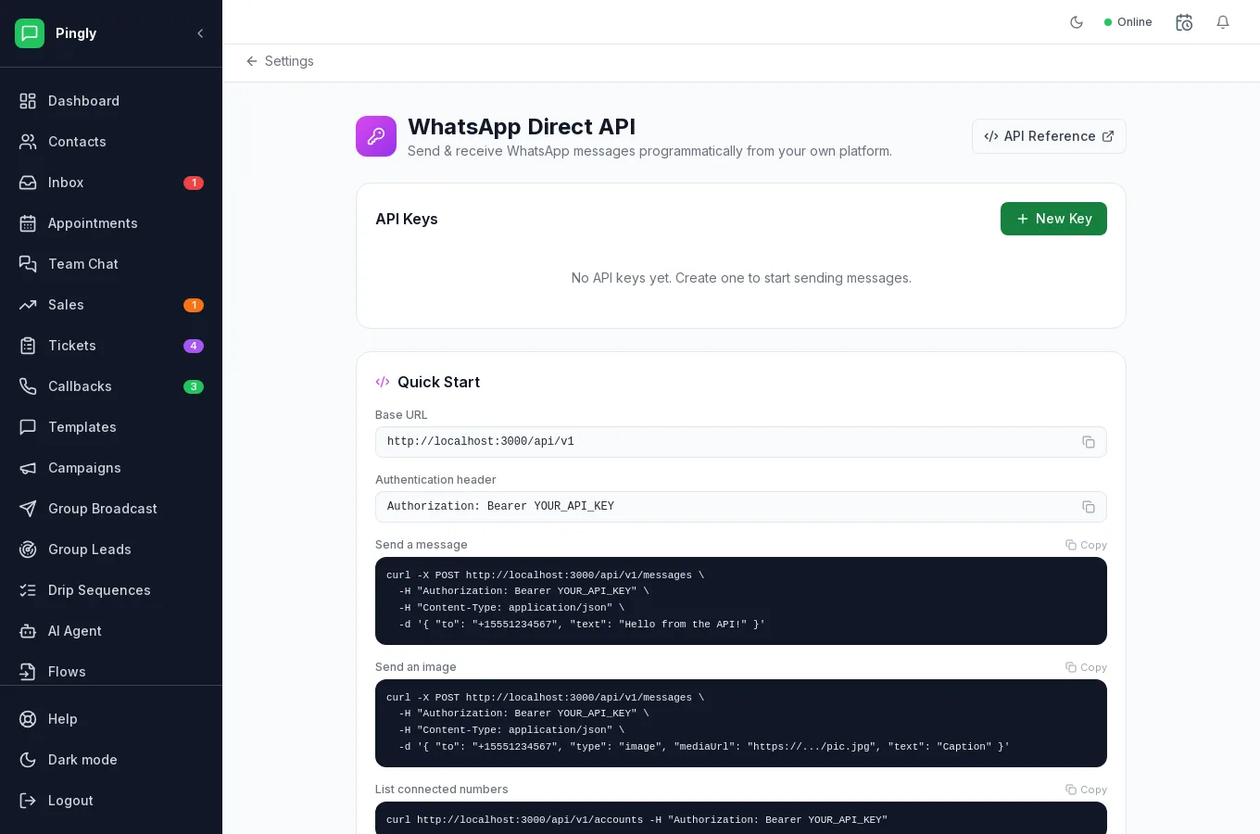Click the Callbacks phone icon

point(28,386)
